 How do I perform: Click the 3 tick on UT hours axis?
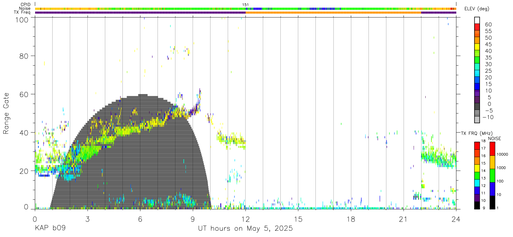click(x=87, y=219)
